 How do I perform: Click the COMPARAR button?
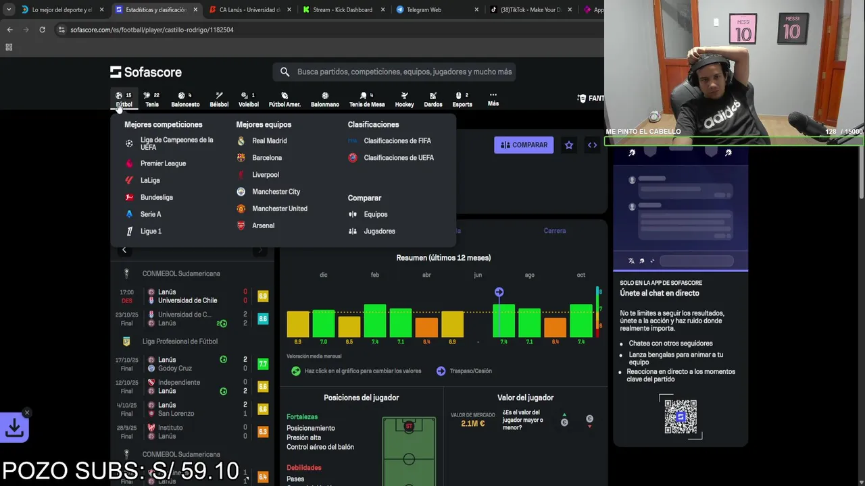point(524,145)
